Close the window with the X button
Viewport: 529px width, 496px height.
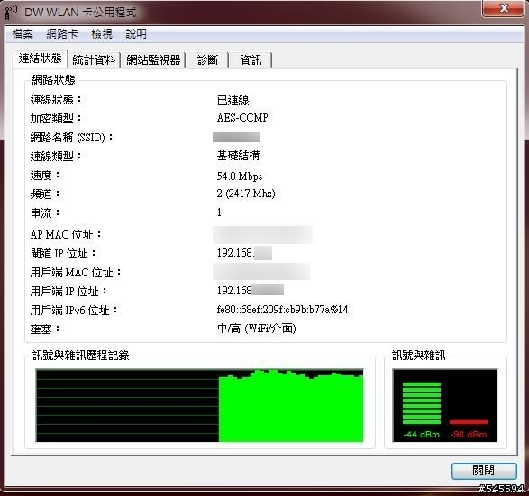504,8
